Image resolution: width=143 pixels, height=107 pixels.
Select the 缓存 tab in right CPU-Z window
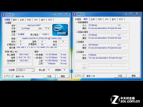[86, 19]
